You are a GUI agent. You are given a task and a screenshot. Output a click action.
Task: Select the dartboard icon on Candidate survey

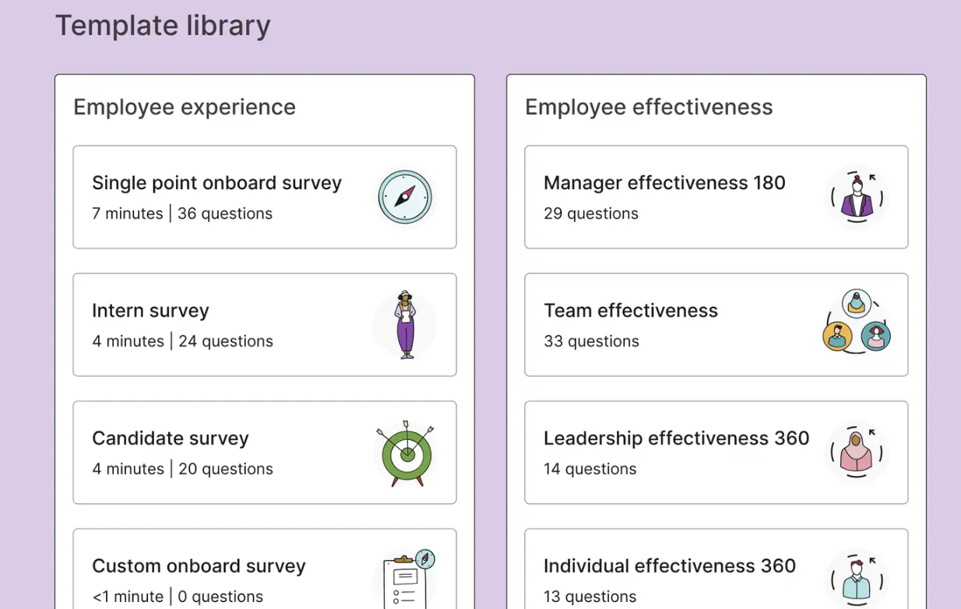click(x=404, y=452)
